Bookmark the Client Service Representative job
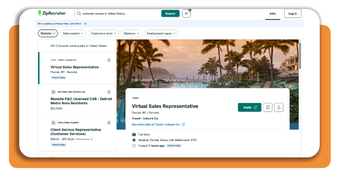The width and height of the screenshot is (340, 178). [x=109, y=123]
